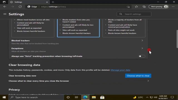Refresh the page
The height and width of the screenshot is (100, 178).
(20, 7)
